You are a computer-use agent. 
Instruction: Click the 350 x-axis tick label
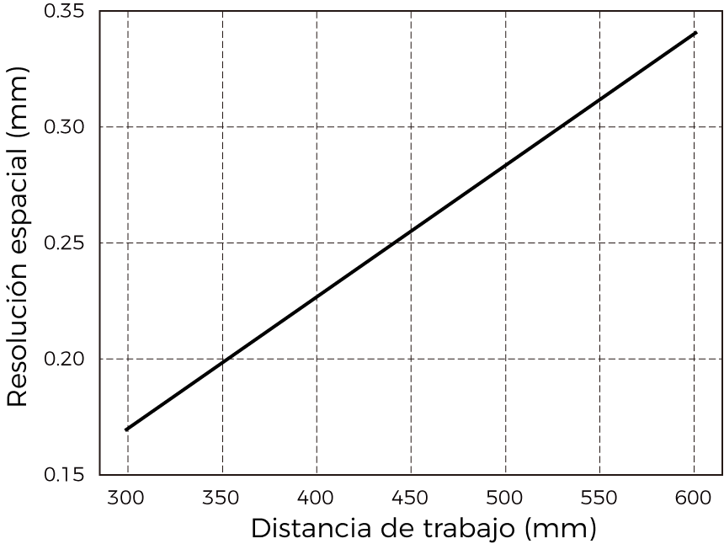click(x=220, y=498)
